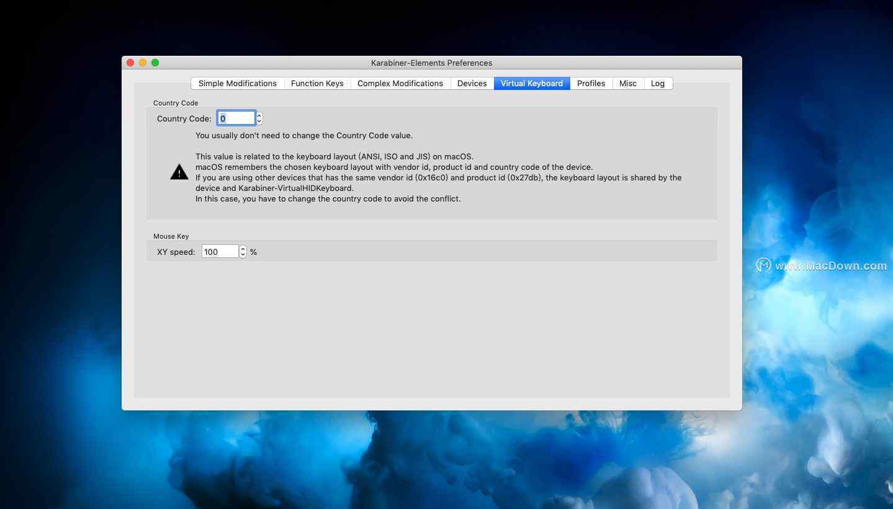Lower XY speed using the down stepper arrow
Viewport: 893px width, 509px height.
pos(243,254)
